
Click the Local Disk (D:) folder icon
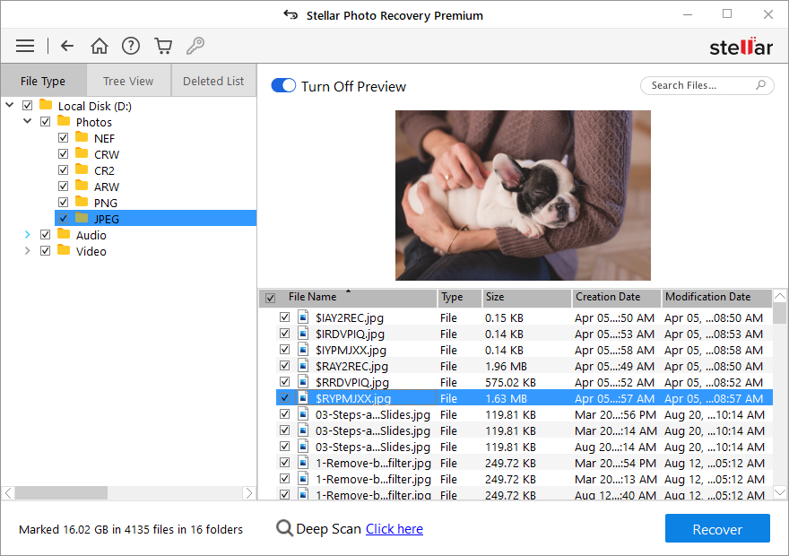click(x=46, y=105)
